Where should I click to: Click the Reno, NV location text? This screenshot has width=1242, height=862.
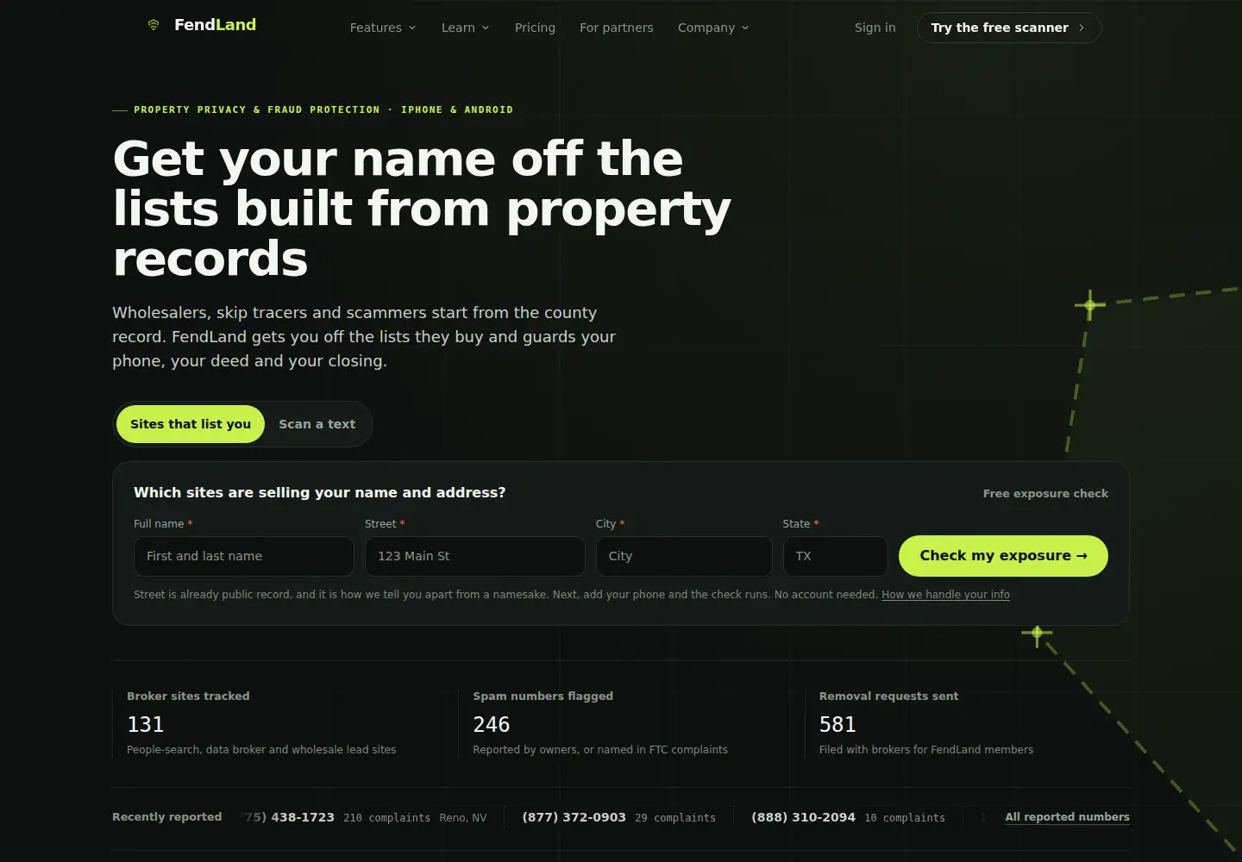pos(463,818)
